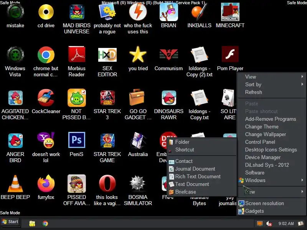The width and height of the screenshot is (307, 230).
Task: Select the Windows Vista recycle bin icon
Action: click(15, 54)
